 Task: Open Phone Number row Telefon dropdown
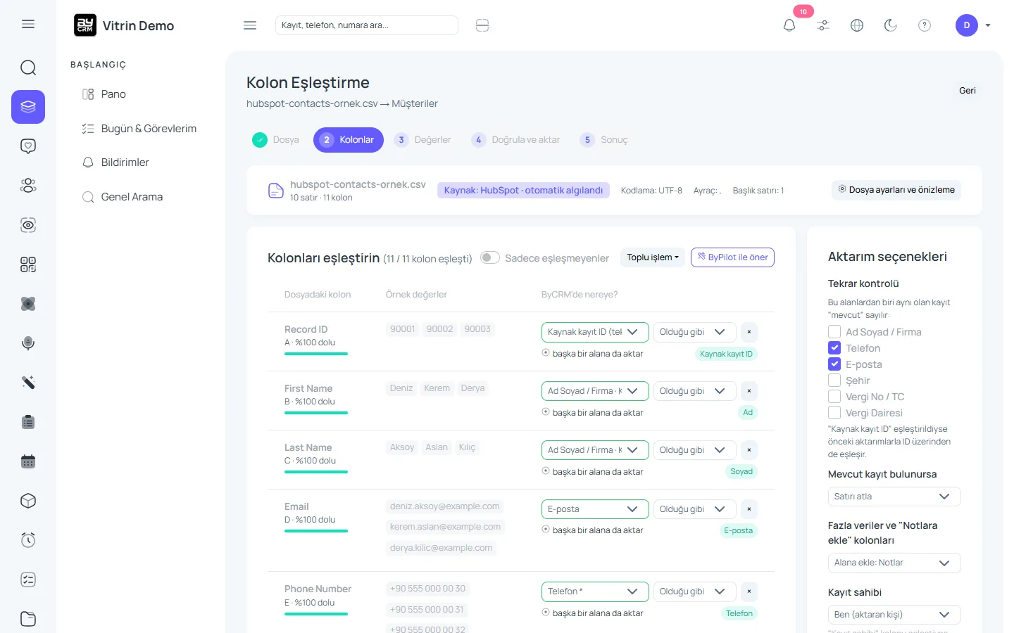[x=594, y=592]
